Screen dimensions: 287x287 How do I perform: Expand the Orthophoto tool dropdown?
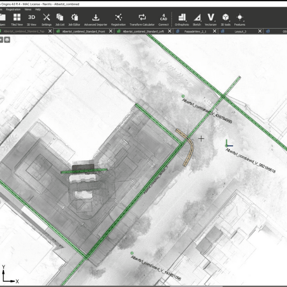pyautogui.click(x=181, y=19)
